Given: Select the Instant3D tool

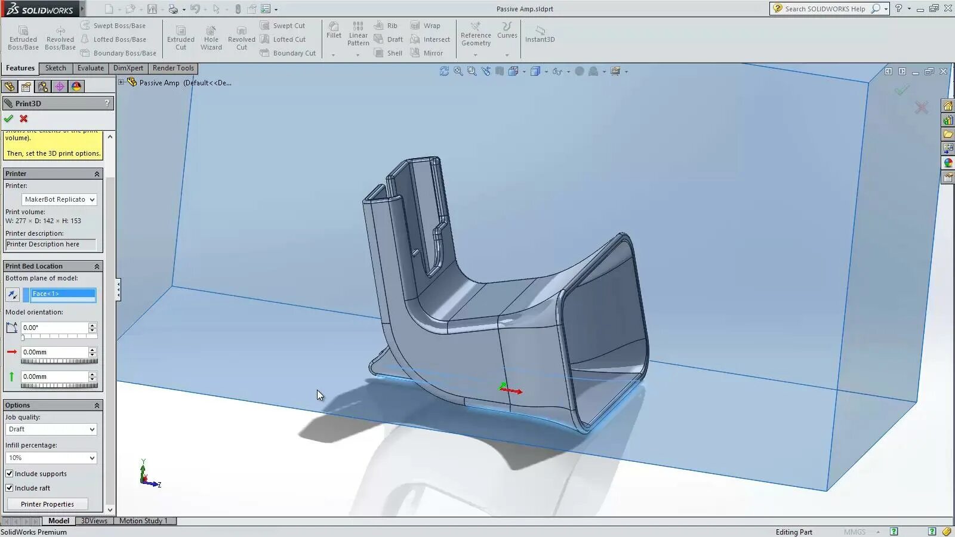Looking at the screenshot, I should [x=539, y=35].
